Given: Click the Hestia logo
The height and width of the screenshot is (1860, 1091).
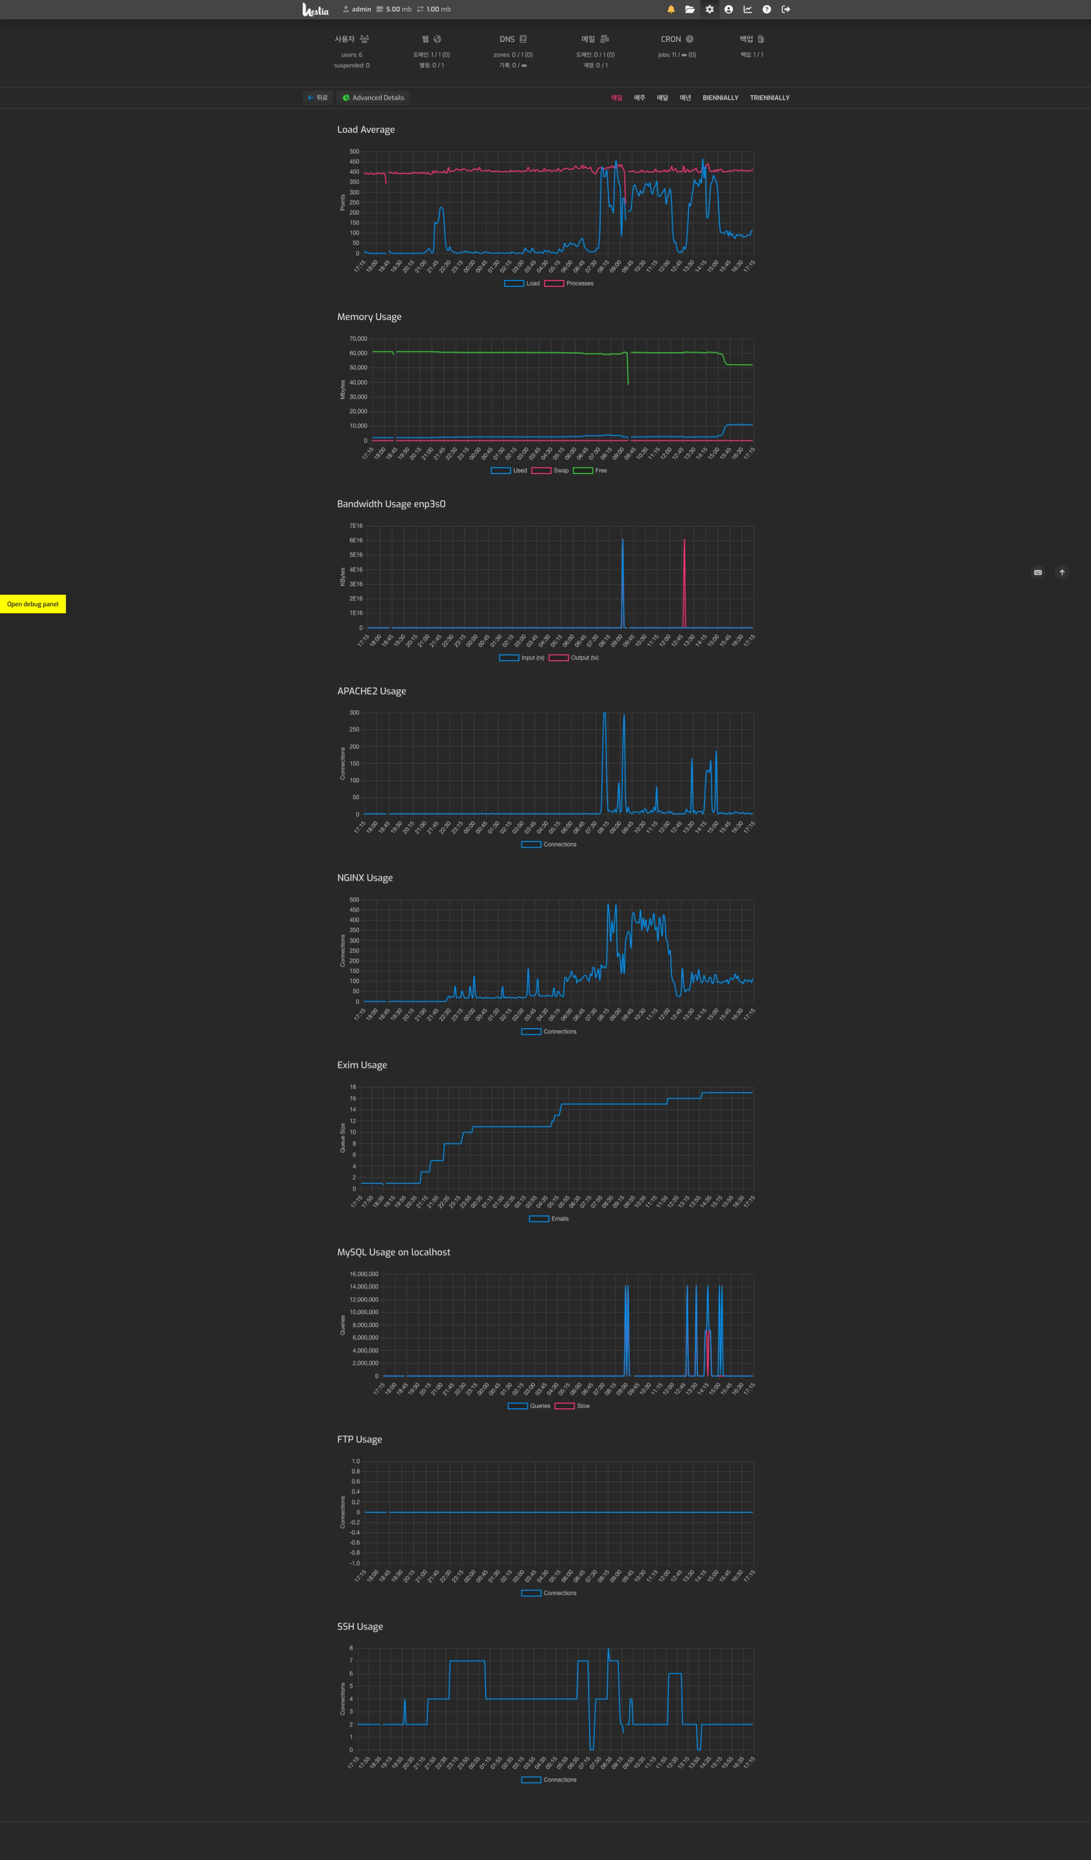Looking at the screenshot, I should point(315,10).
